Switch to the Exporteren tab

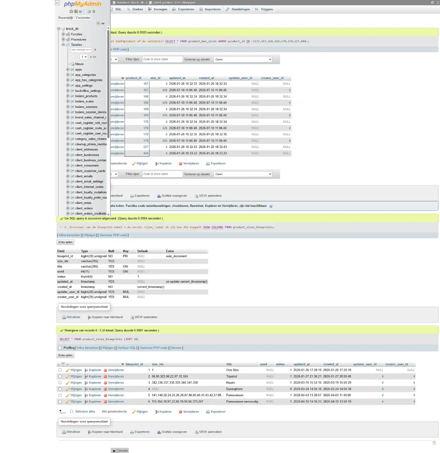183,9
